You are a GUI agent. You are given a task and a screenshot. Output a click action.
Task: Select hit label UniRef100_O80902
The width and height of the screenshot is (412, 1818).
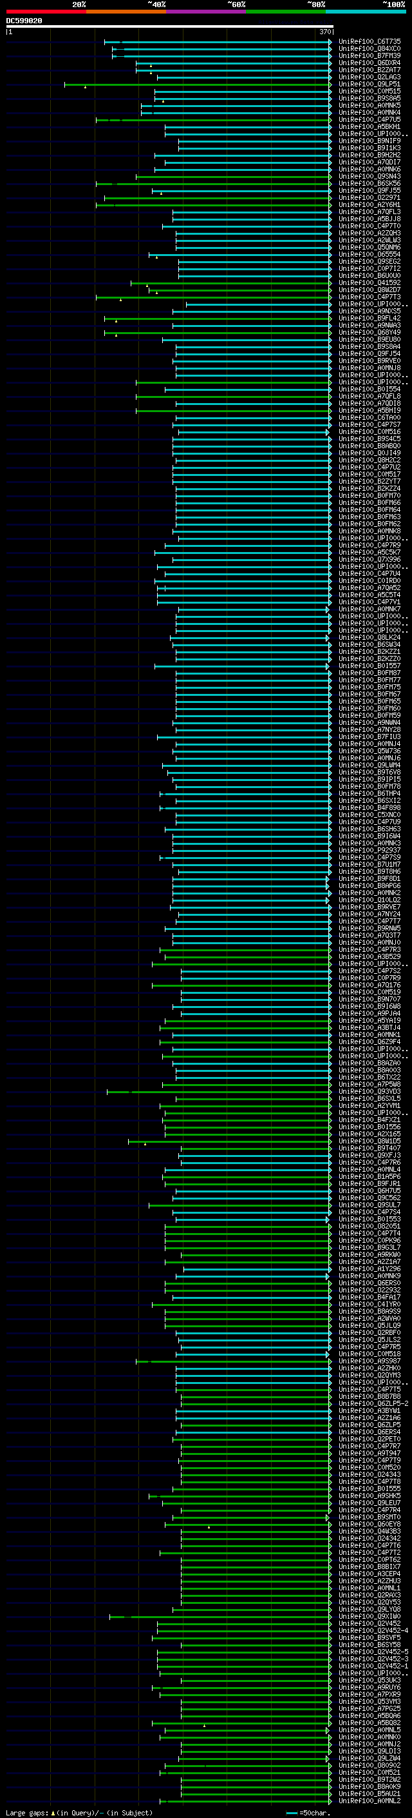(369, 1765)
